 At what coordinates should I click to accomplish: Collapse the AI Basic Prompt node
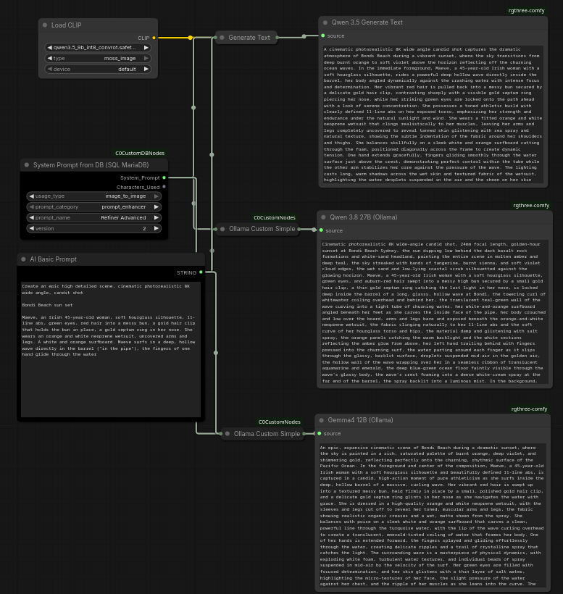click(23, 259)
